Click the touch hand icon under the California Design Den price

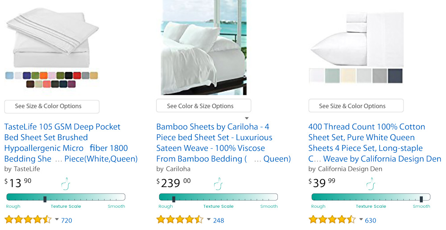click(371, 183)
